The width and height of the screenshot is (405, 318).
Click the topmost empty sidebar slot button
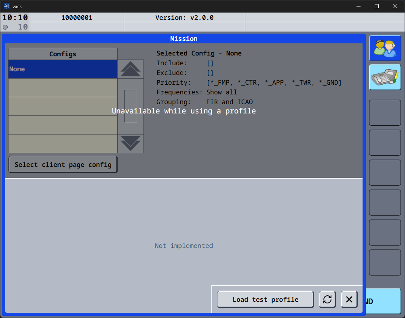coord(385,113)
